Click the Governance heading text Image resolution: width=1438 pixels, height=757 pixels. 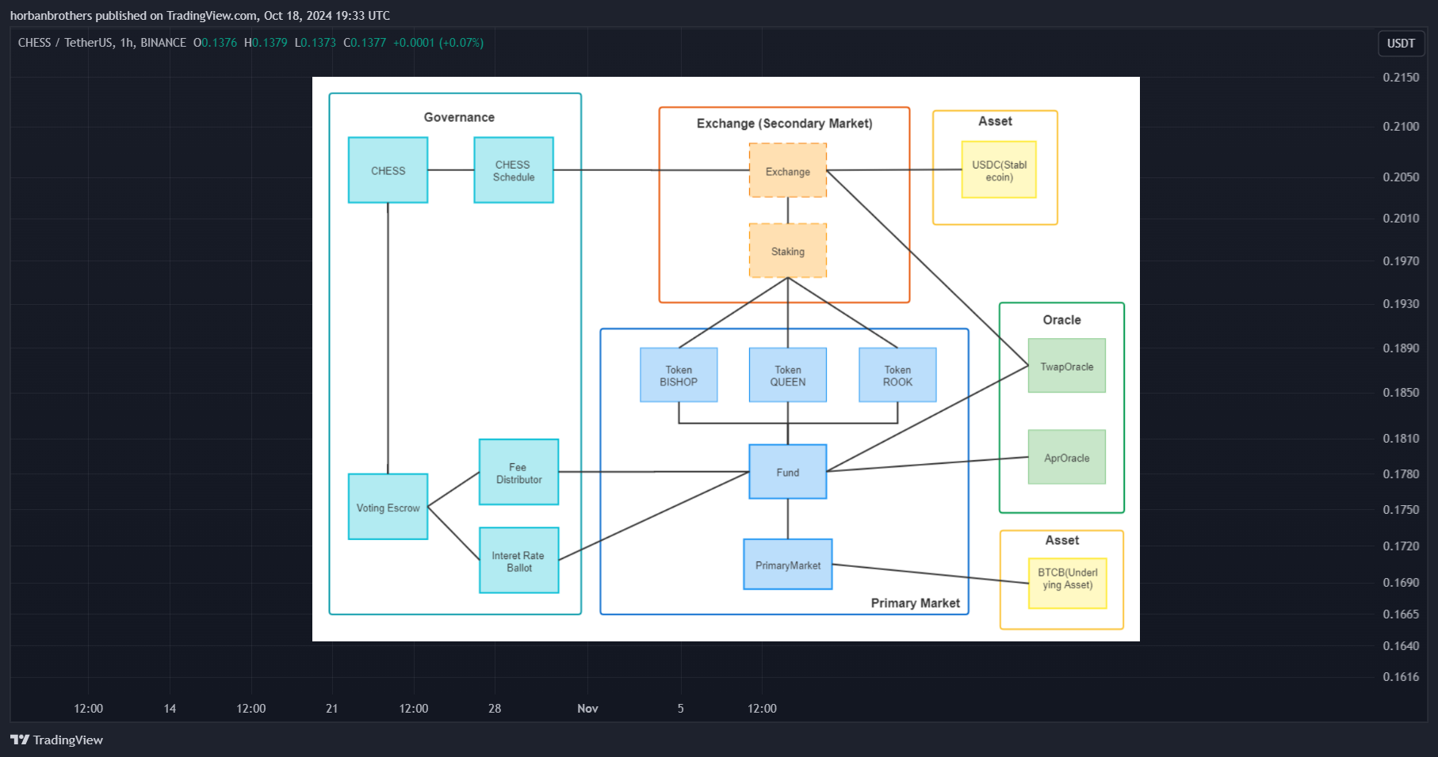[x=459, y=117]
